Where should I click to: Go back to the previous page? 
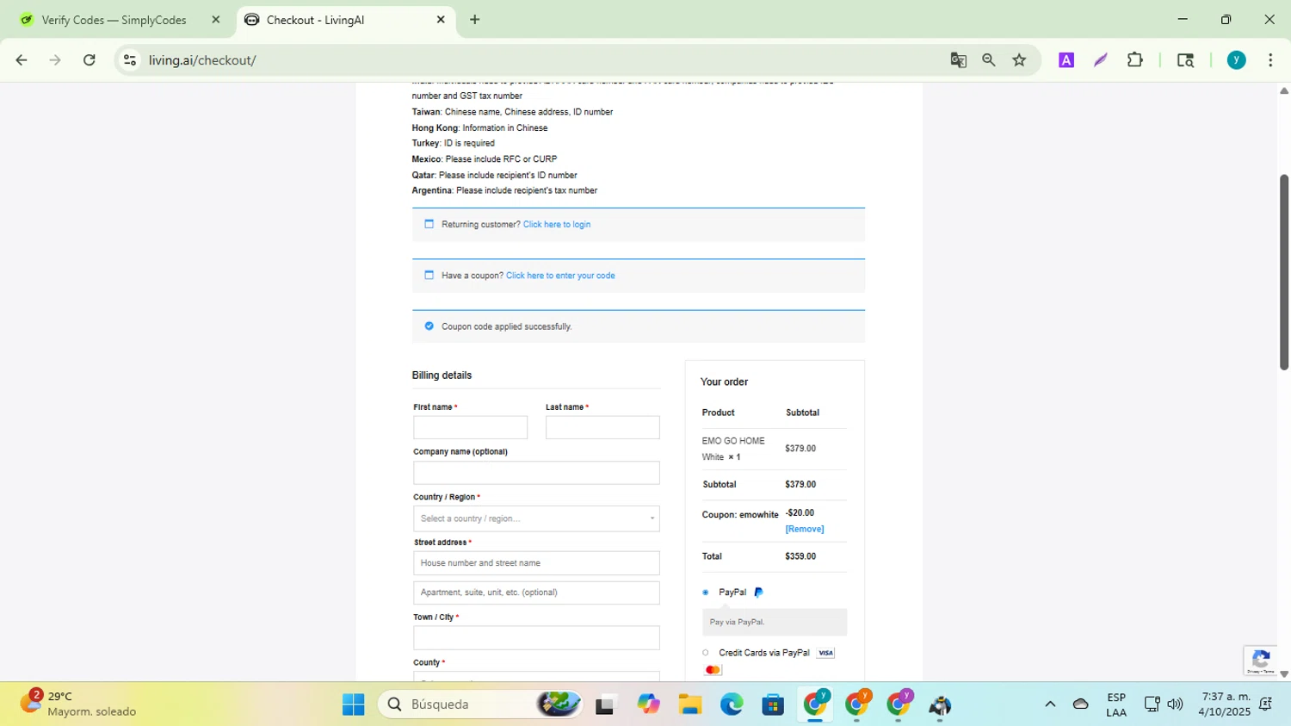coord(22,60)
